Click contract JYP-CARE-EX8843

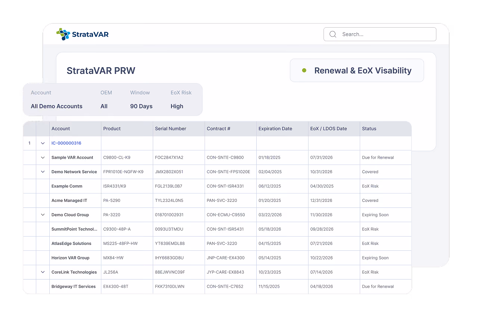tap(225, 272)
